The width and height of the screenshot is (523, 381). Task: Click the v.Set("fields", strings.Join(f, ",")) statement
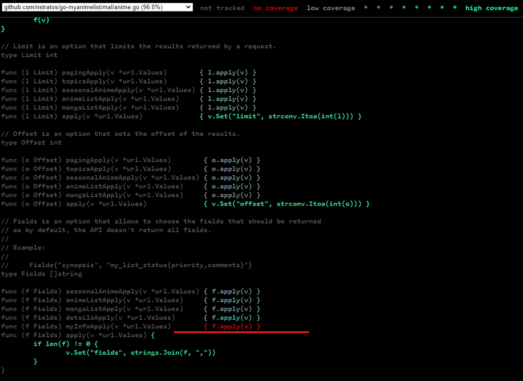click(141, 352)
